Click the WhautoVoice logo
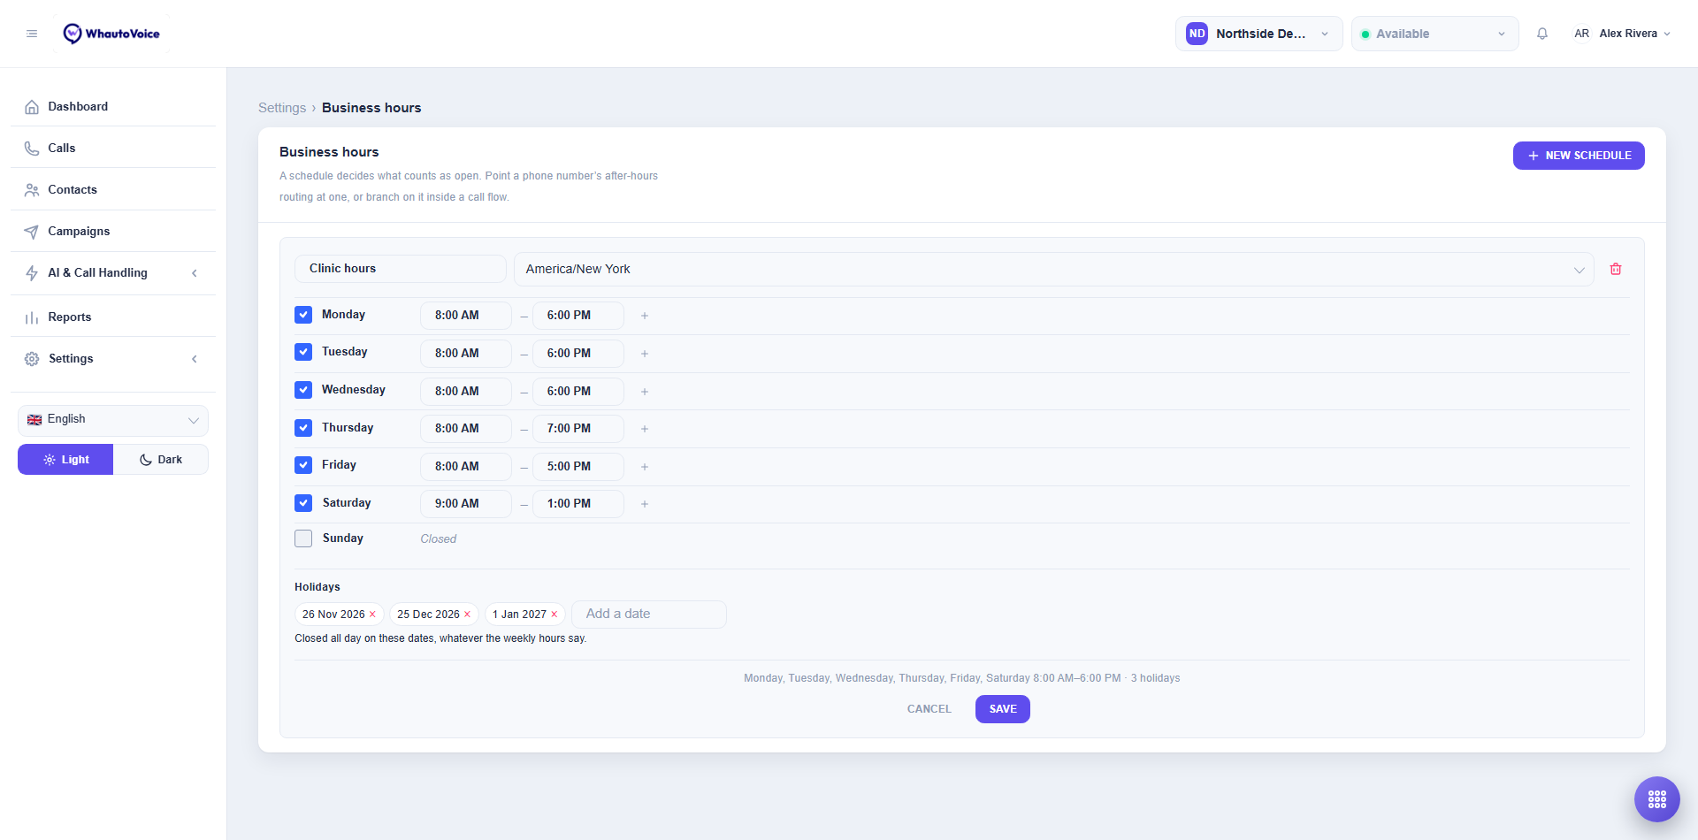 [111, 34]
